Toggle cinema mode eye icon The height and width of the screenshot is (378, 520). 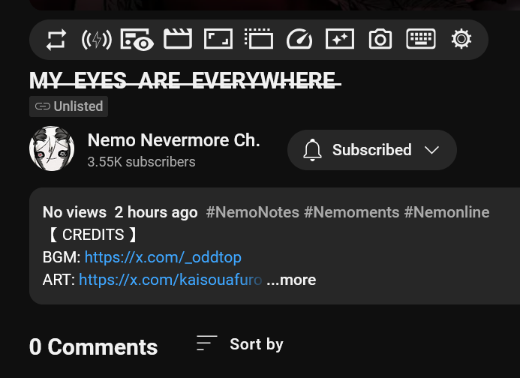point(137,40)
